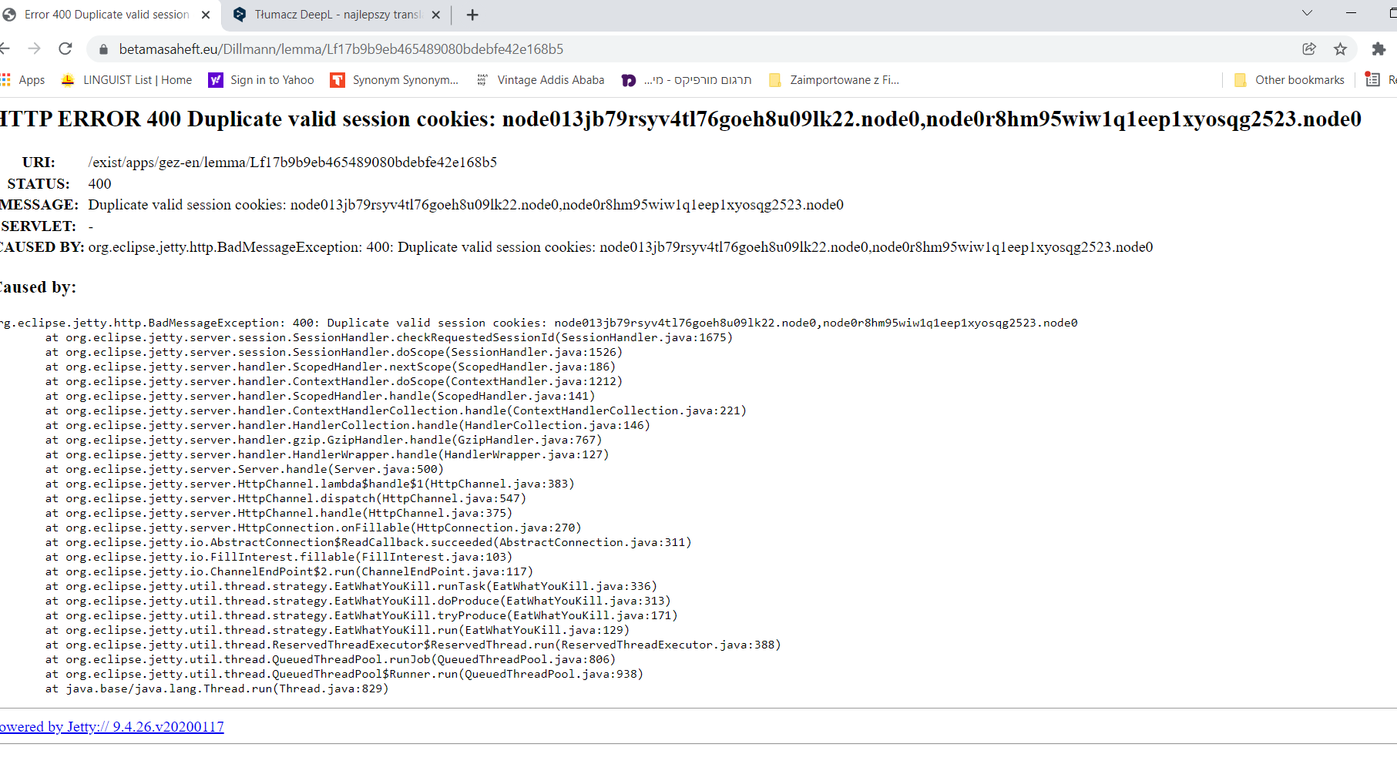Click the red Synonym bookmark icon

pyautogui.click(x=337, y=79)
